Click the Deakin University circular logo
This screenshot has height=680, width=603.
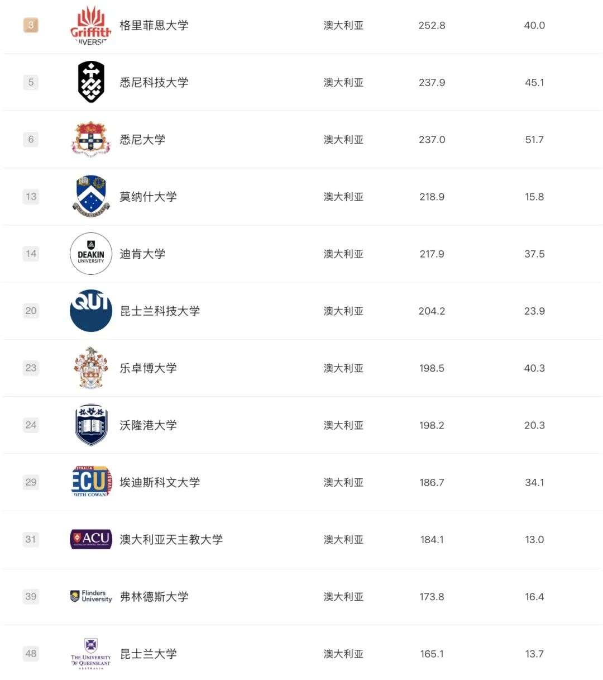(91, 254)
